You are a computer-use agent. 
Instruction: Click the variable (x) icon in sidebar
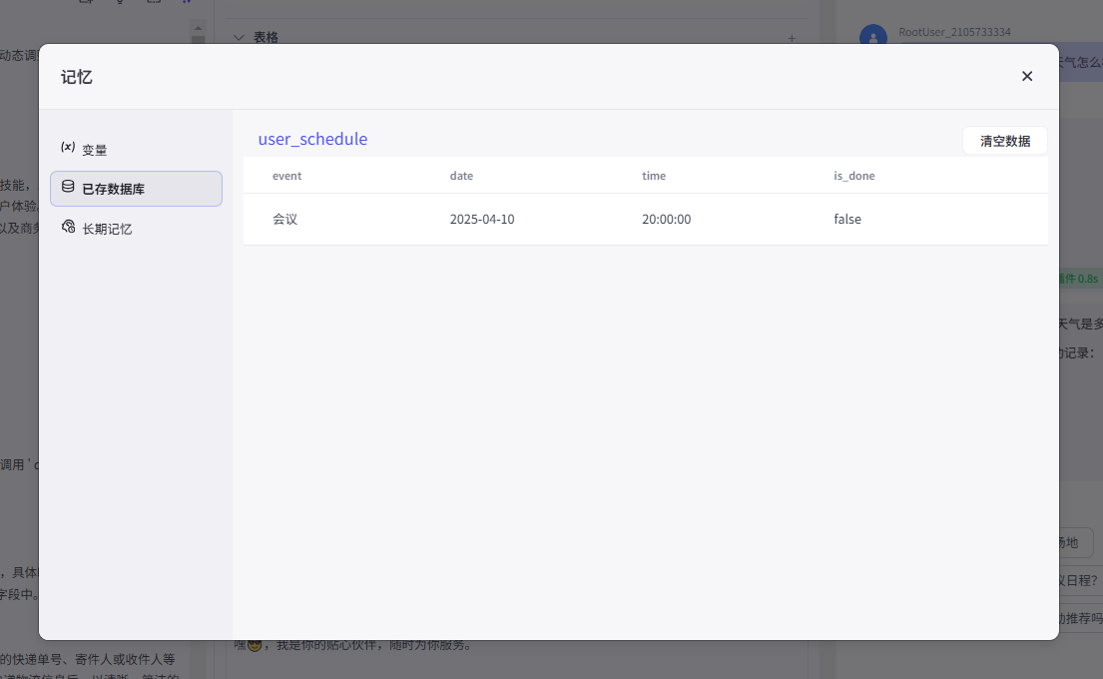click(x=68, y=148)
